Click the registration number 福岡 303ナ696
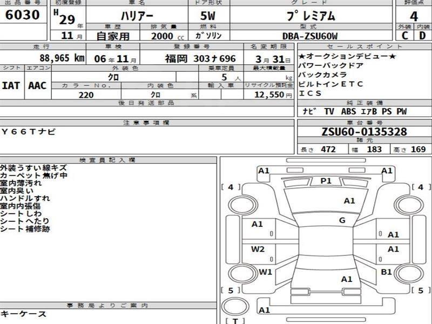Image resolution: width=432 pixels, height=324 pixels. pos(200,58)
